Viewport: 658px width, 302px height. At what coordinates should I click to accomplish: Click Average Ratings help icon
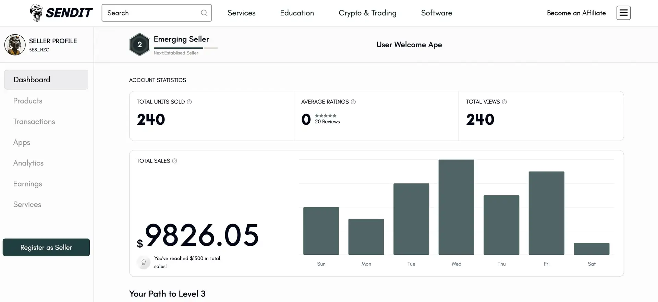click(x=353, y=102)
